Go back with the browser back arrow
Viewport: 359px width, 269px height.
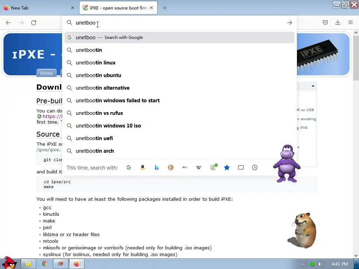tap(8, 23)
